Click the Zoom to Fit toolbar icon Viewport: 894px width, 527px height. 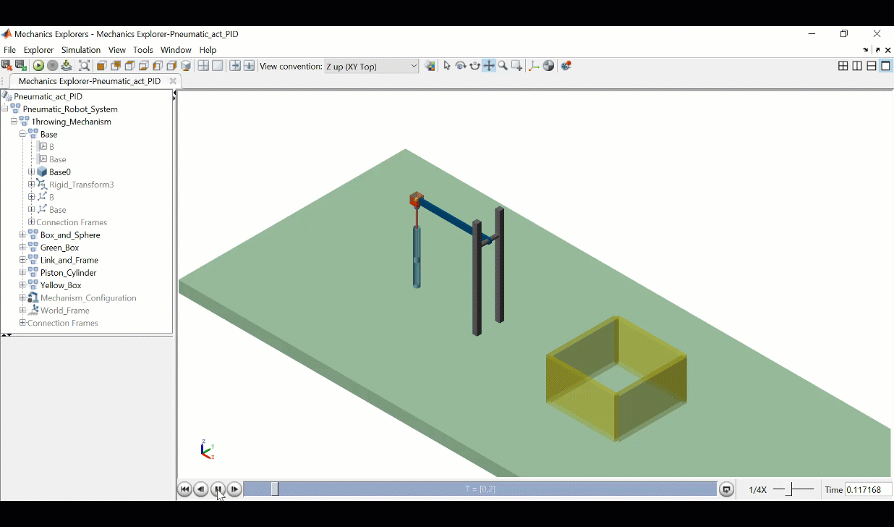[85, 66]
